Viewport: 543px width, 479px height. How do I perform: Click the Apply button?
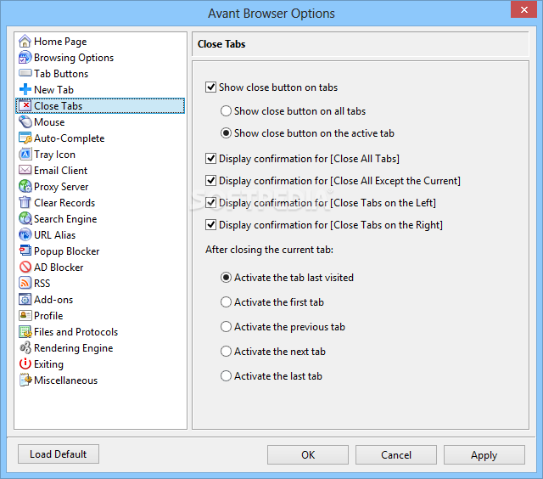[484, 454]
